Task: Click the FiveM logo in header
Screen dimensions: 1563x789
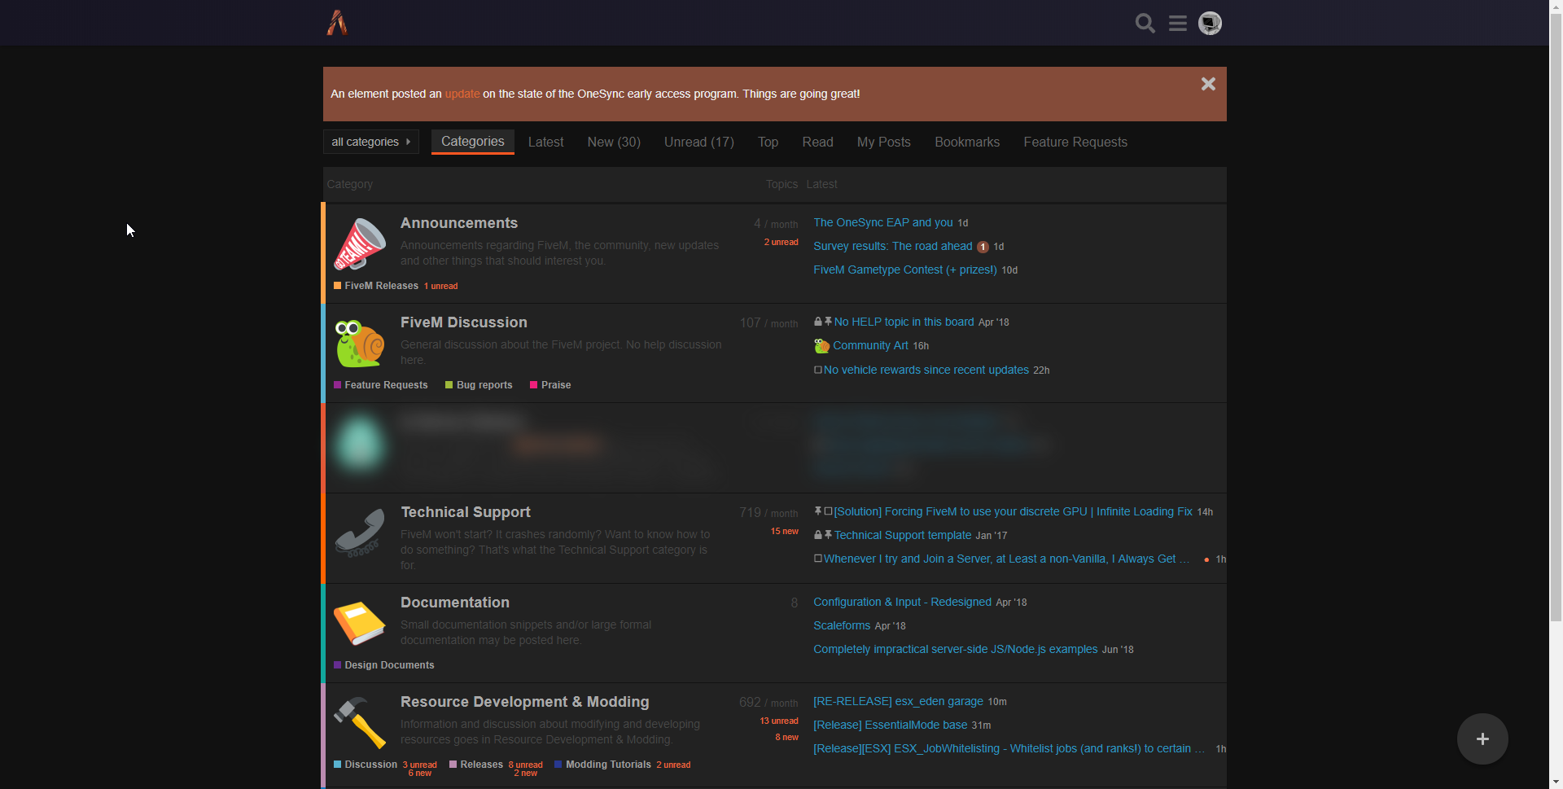Action: 337,23
